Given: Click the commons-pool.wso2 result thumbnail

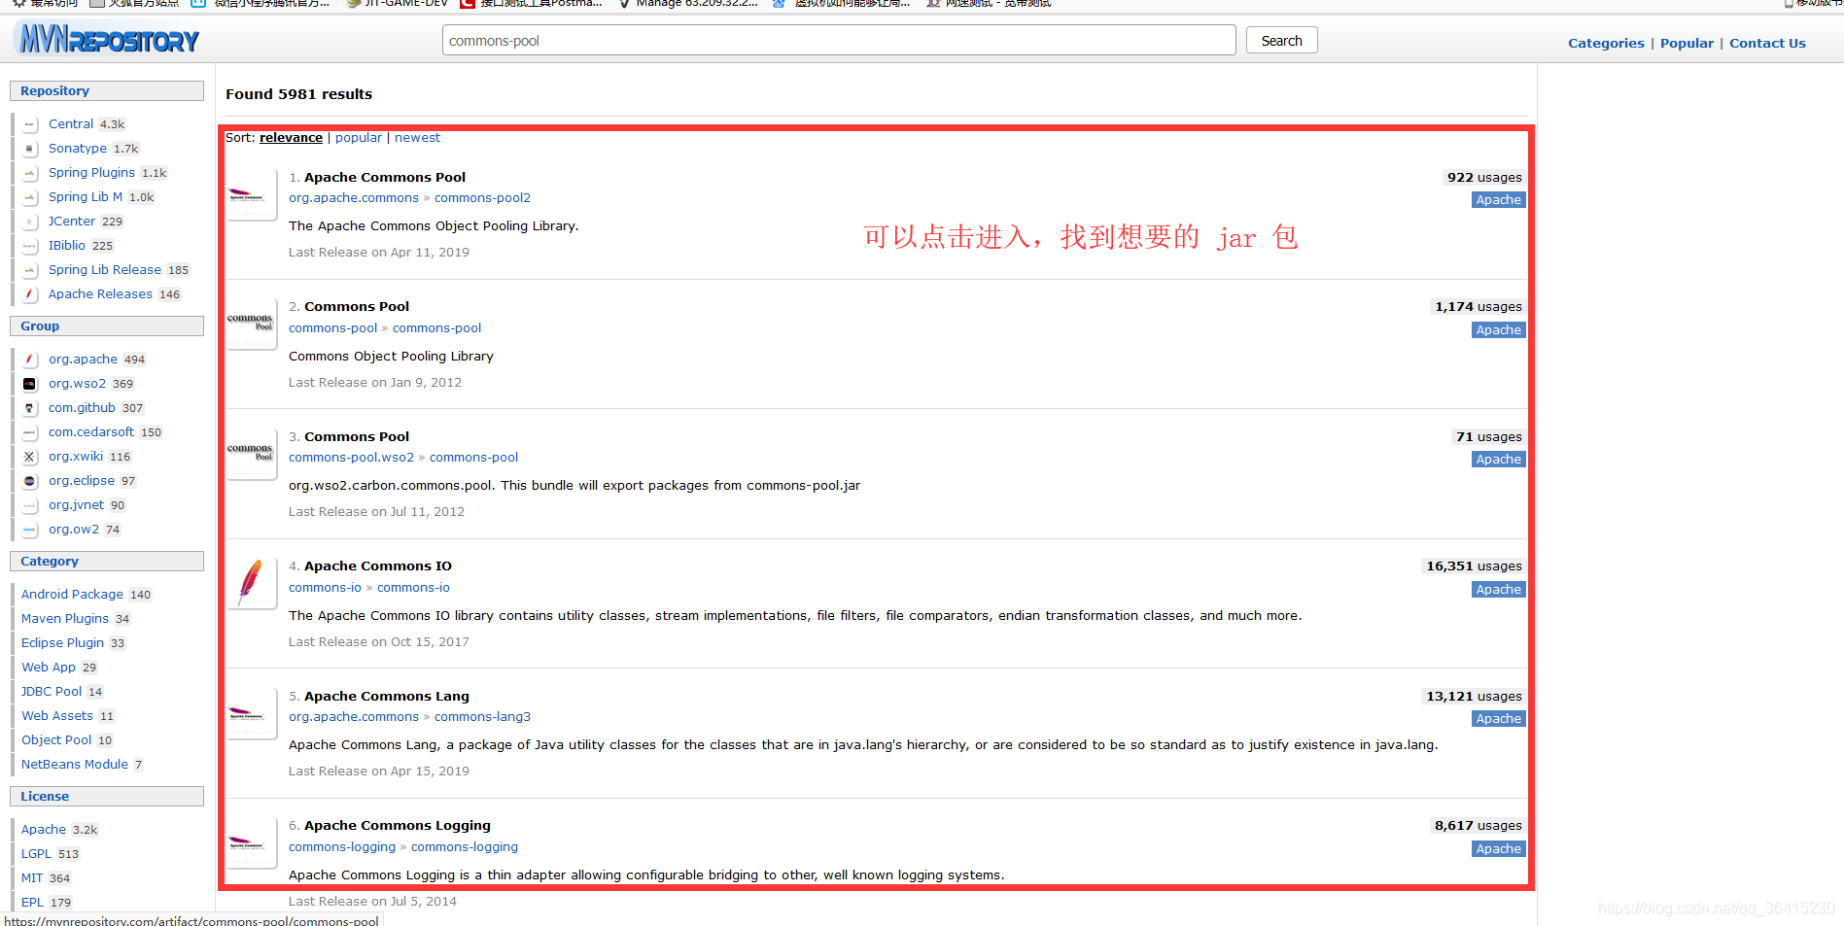Looking at the screenshot, I should pyautogui.click(x=251, y=455).
